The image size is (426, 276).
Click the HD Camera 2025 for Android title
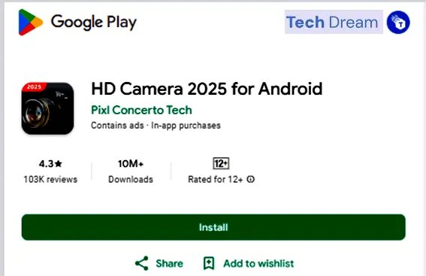pyautogui.click(x=207, y=89)
